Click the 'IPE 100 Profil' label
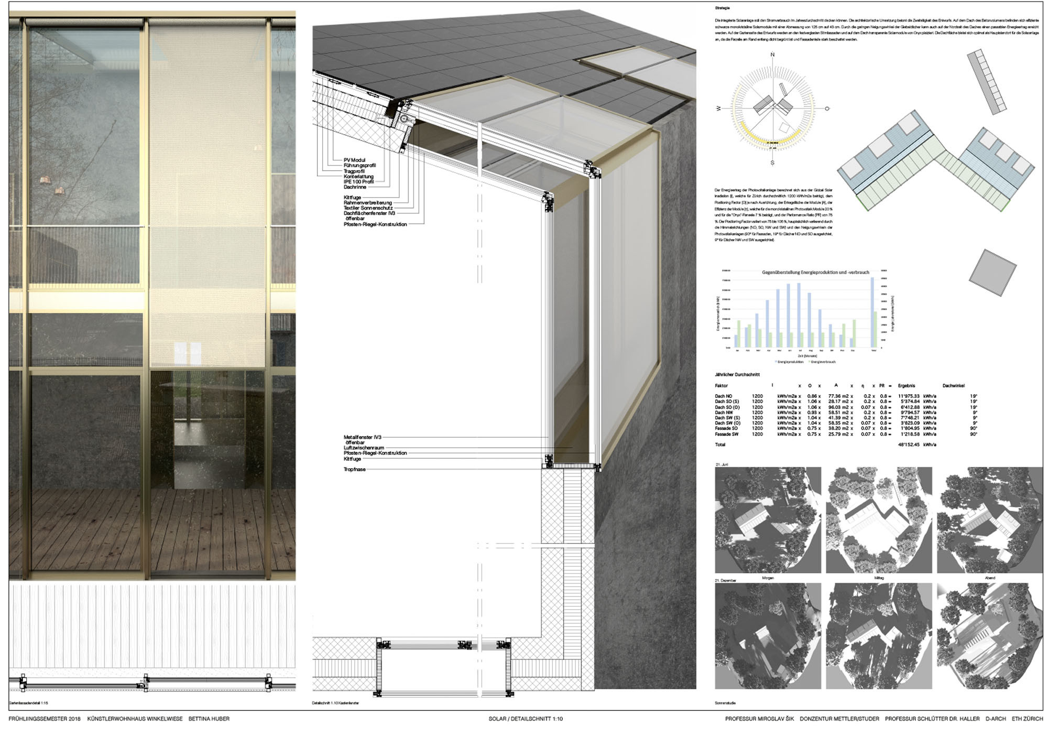The width and height of the screenshot is (1048, 737). (x=358, y=182)
